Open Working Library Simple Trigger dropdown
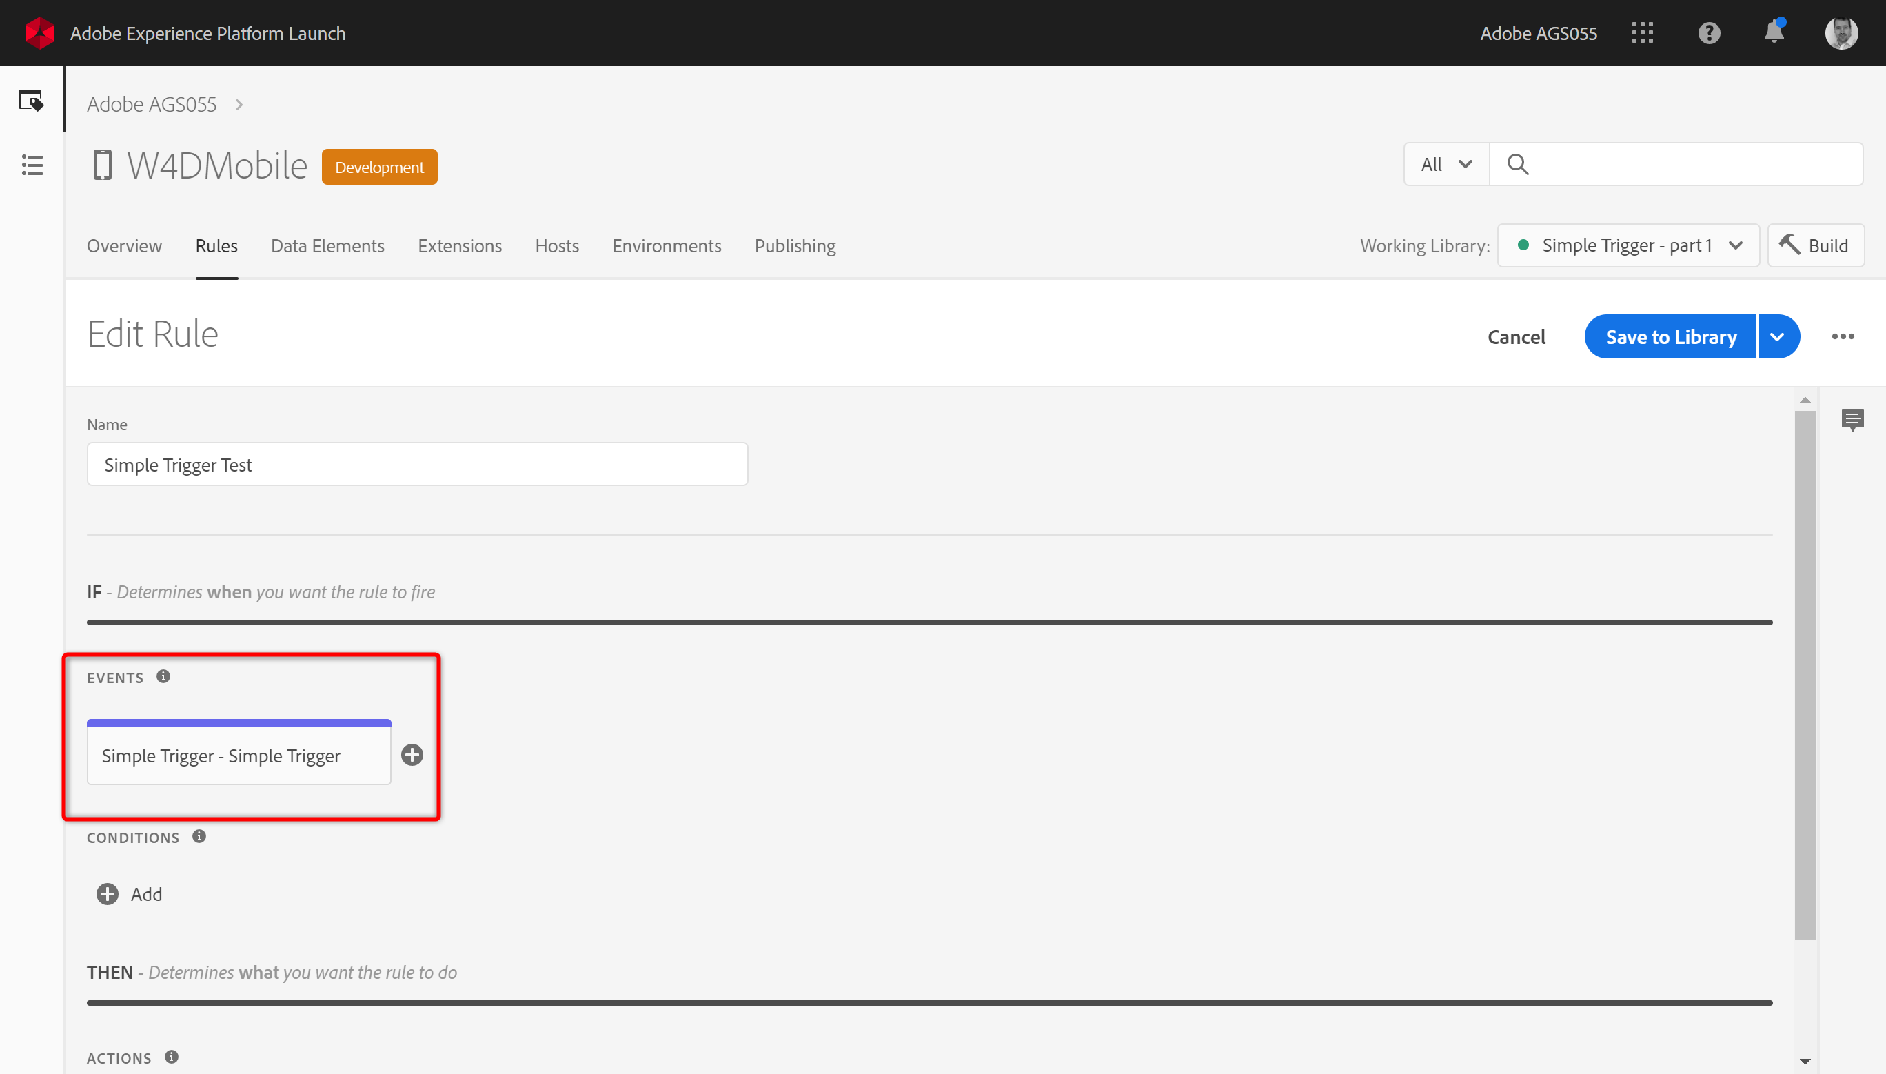The width and height of the screenshot is (1886, 1074). coord(1628,245)
